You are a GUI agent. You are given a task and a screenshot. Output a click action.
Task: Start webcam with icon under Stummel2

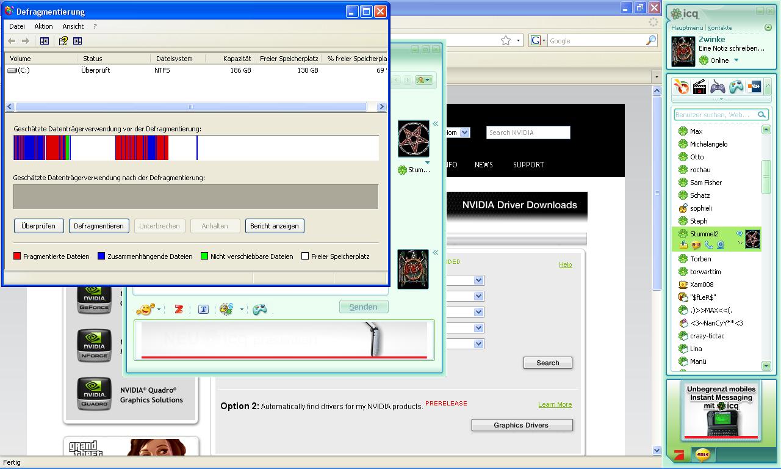click(x=721, y=245)
